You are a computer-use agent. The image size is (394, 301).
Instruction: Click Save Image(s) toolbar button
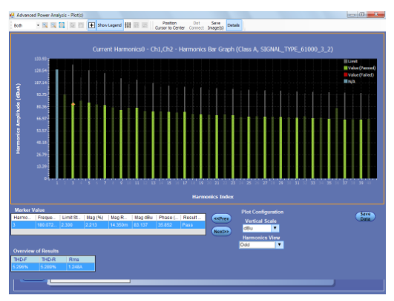pos(216,25)
